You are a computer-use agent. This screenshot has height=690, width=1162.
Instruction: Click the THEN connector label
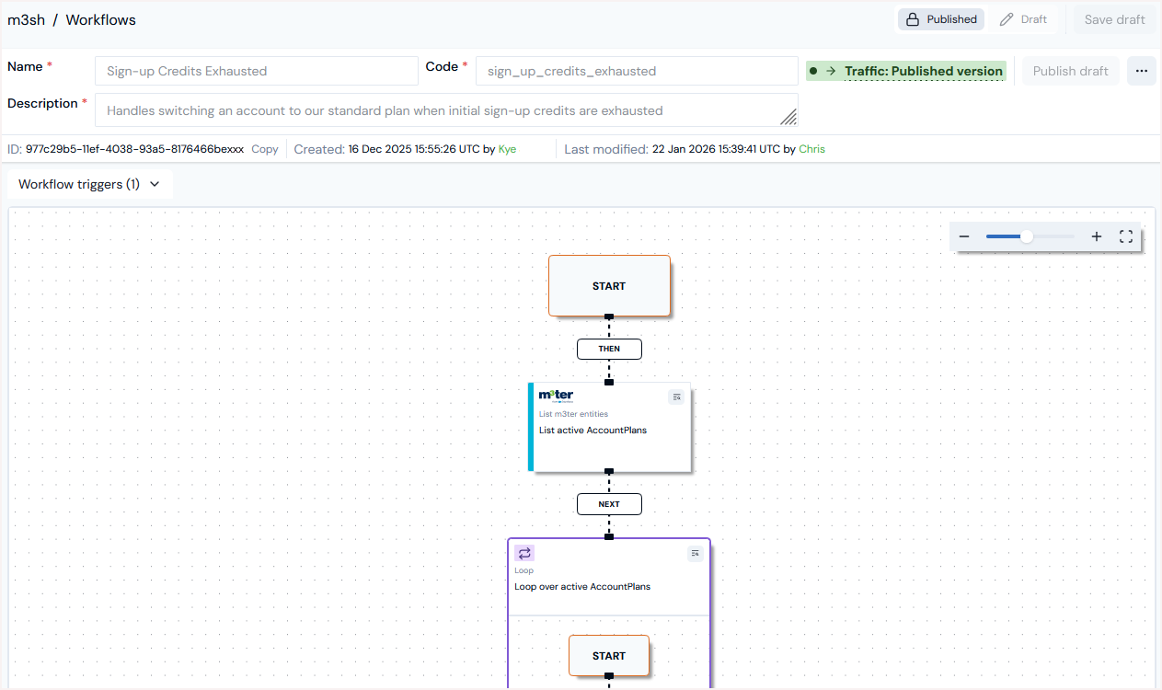[x=609, y=349]
